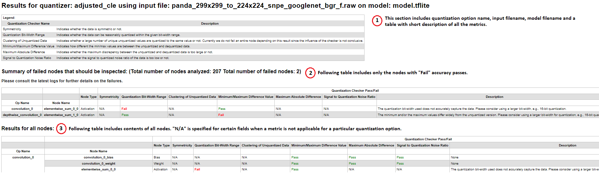Click "Activation" node type in depthwise_convolution_0 row
This screenshot has width=599, height=173.
click(88, 115)
